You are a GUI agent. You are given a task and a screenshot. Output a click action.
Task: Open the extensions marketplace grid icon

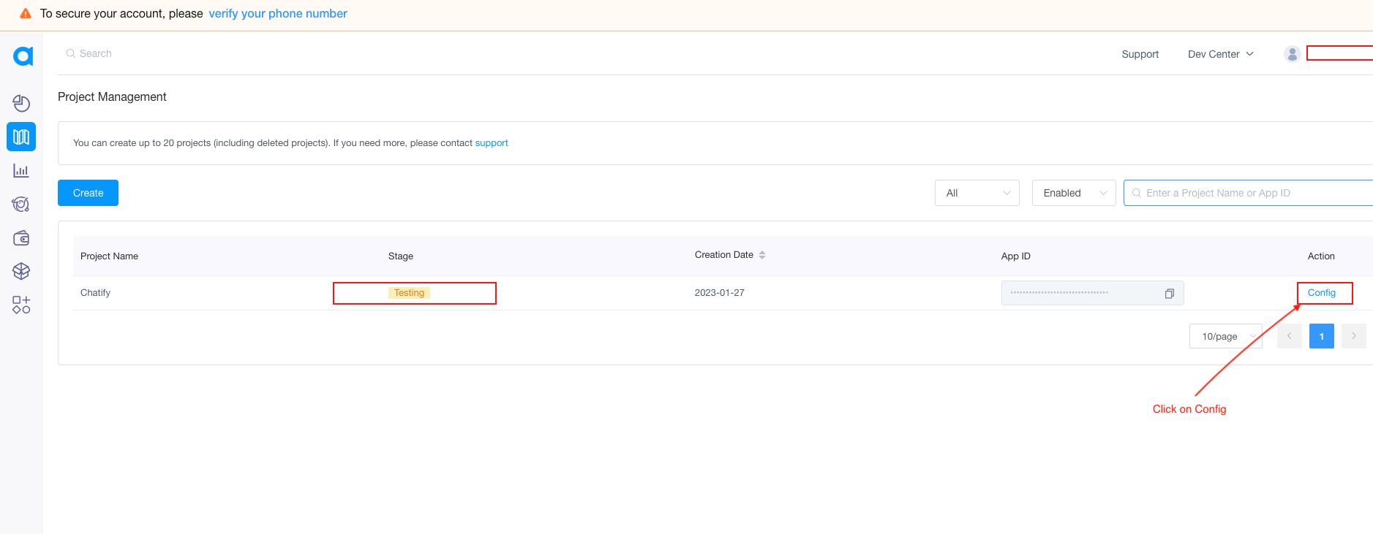point(21,305)
